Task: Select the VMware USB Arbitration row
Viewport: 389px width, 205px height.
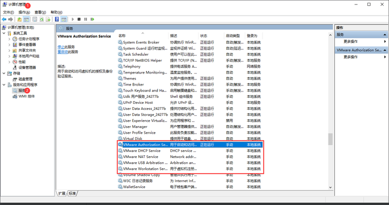Action: (x=190, y=163)
